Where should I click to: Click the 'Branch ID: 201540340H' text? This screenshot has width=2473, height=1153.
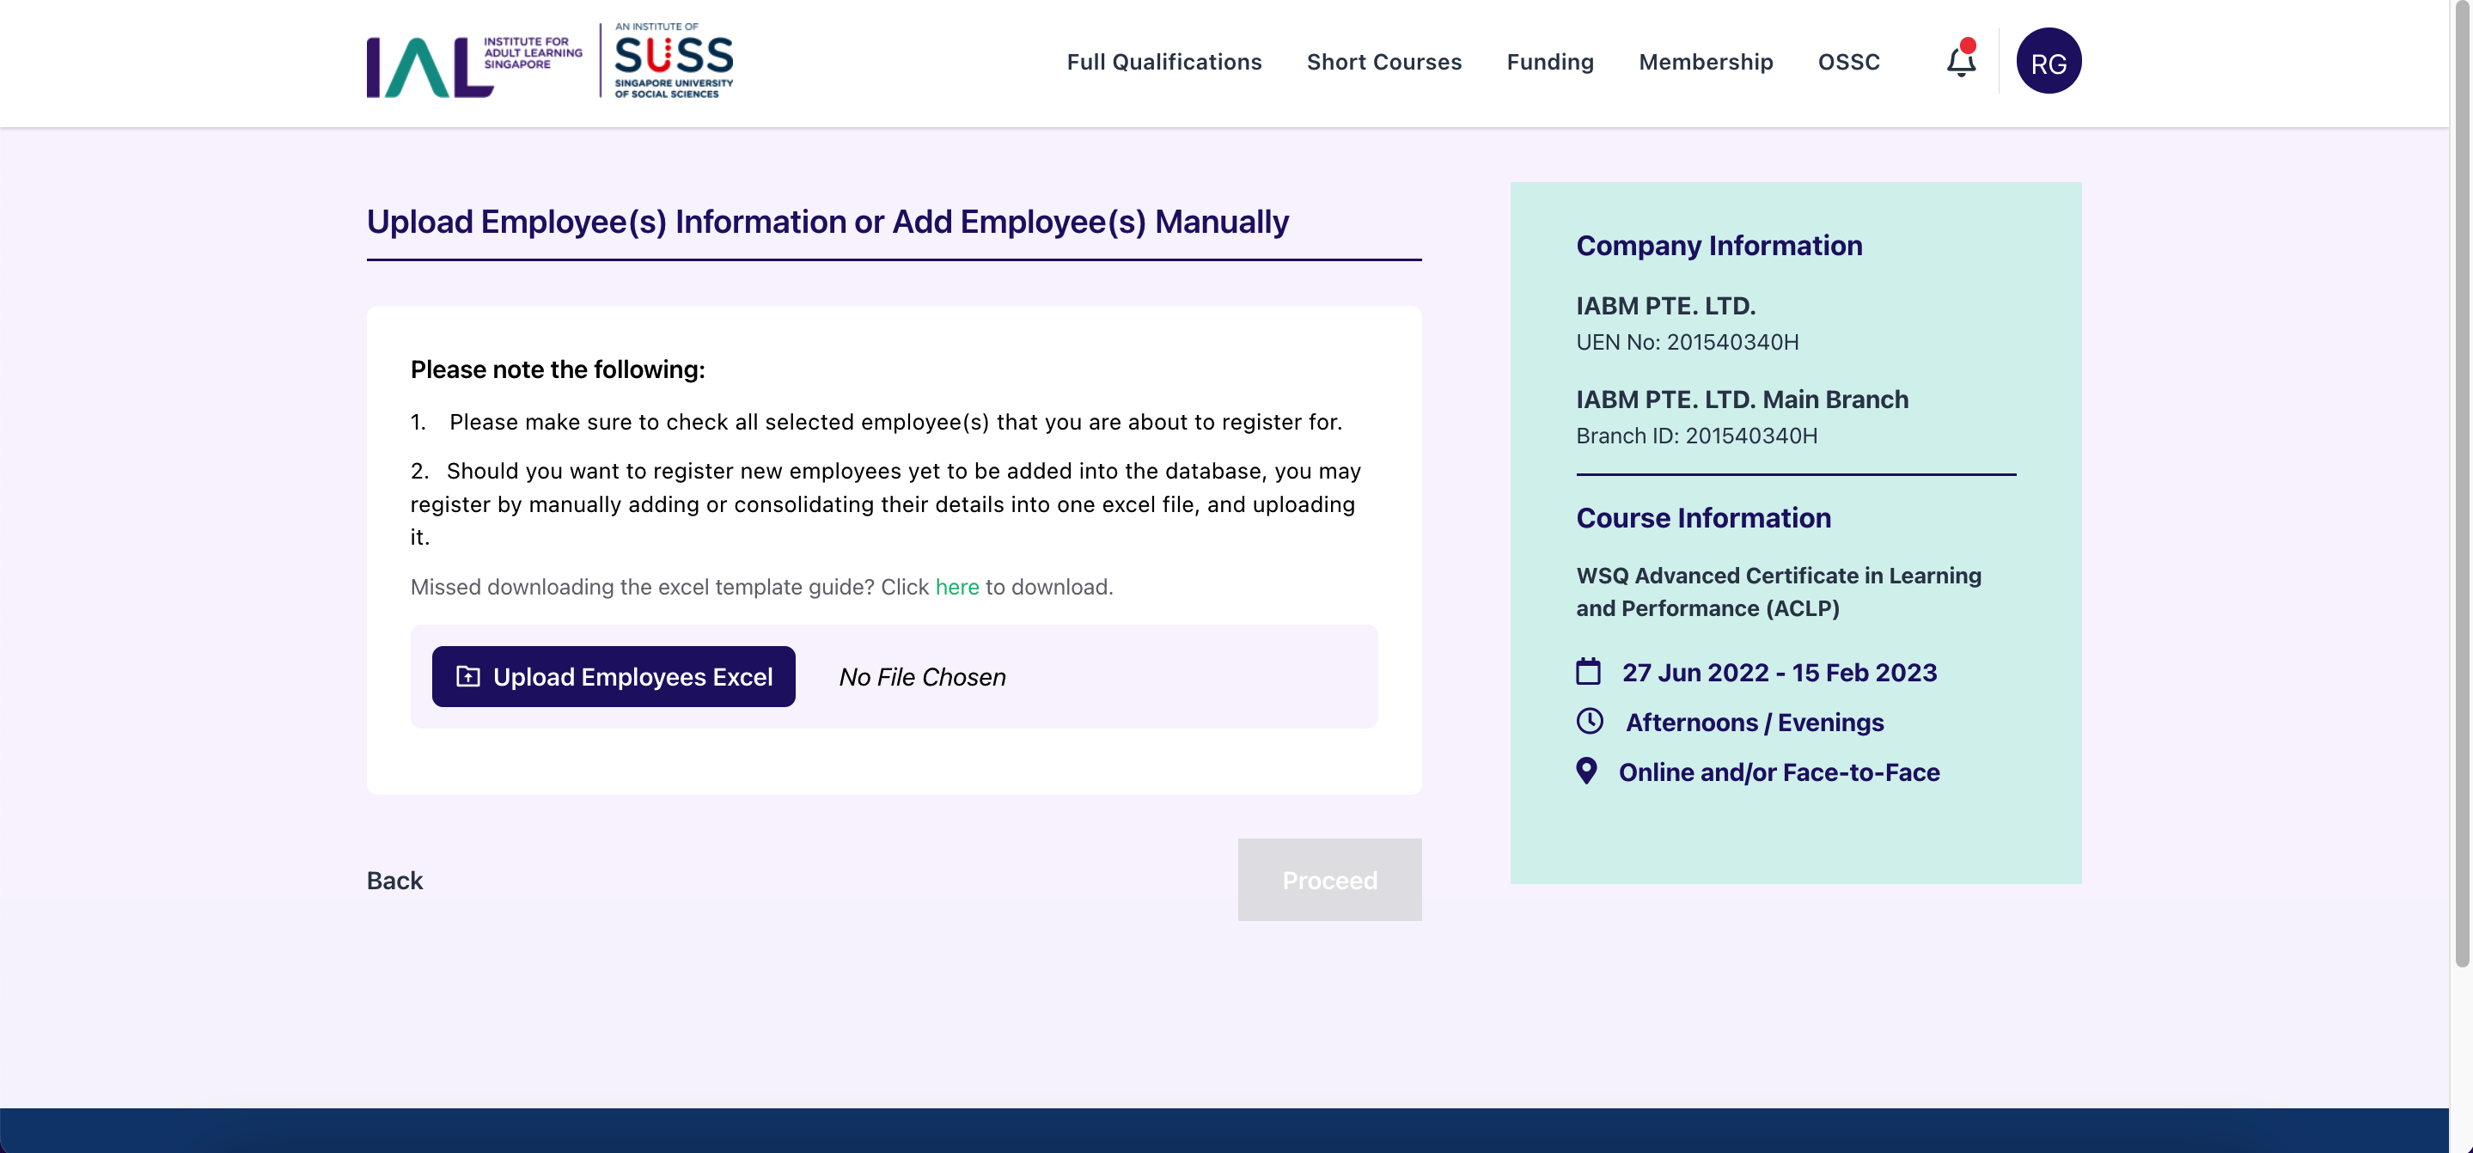pos(1696,436)
